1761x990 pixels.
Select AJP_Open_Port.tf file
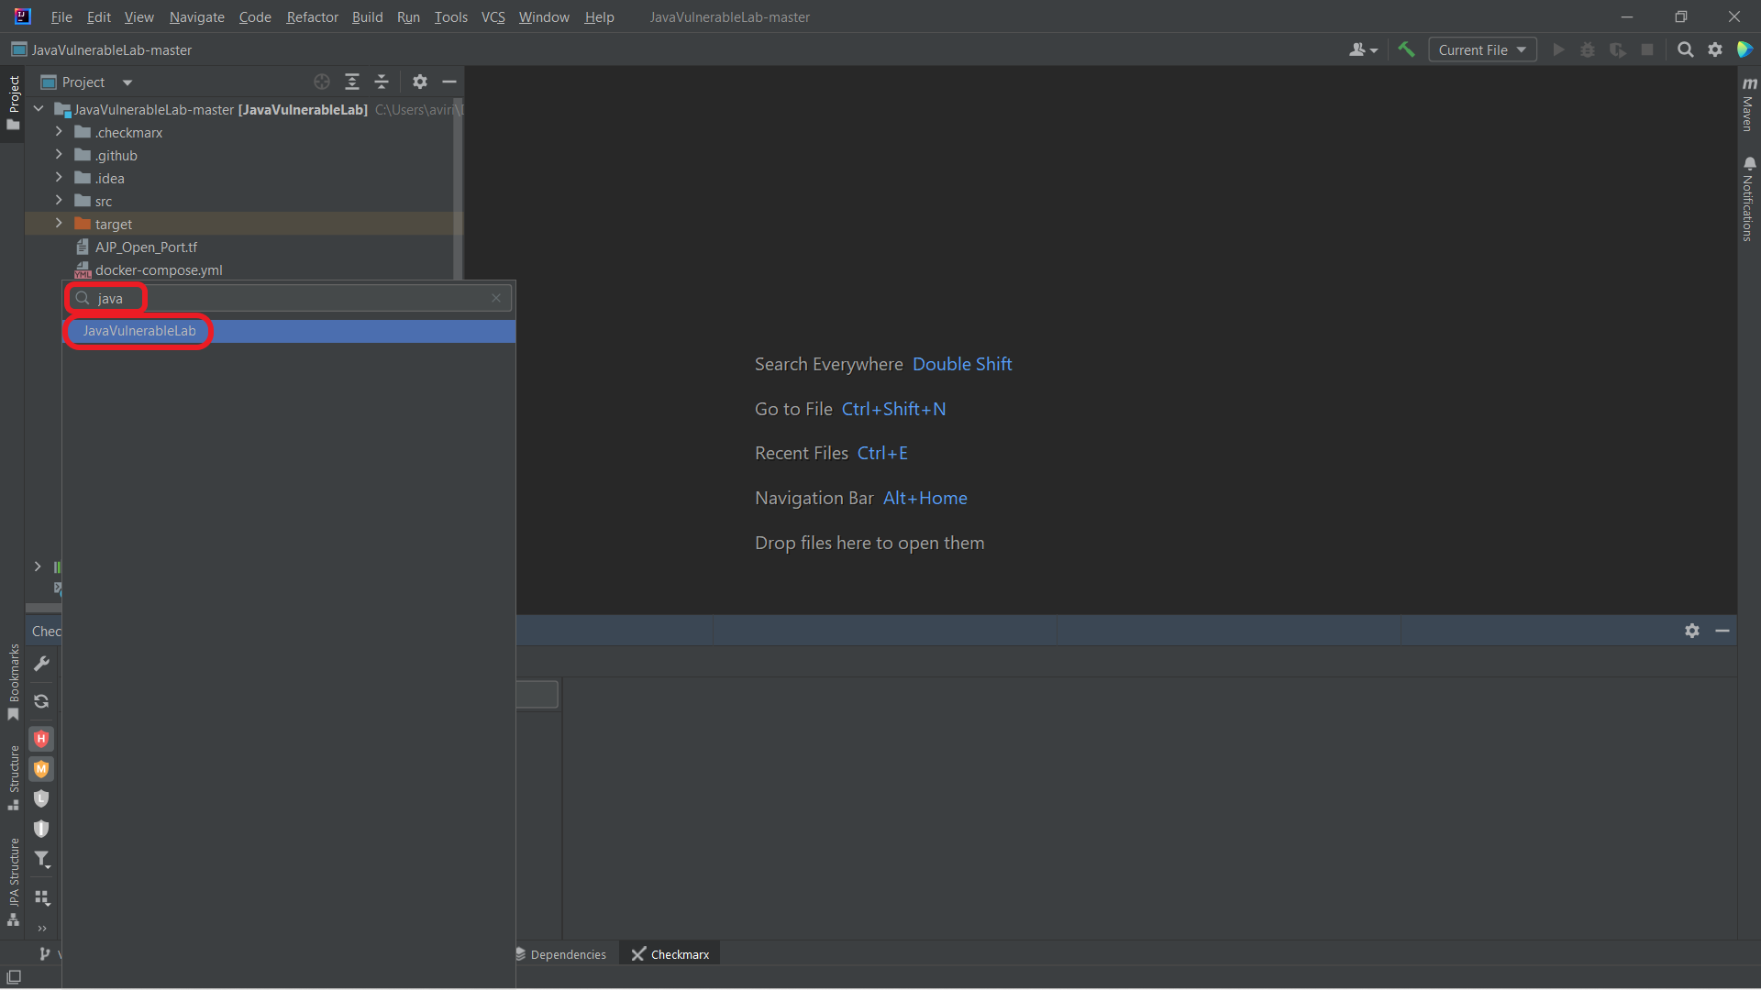[x=146, y=247]
